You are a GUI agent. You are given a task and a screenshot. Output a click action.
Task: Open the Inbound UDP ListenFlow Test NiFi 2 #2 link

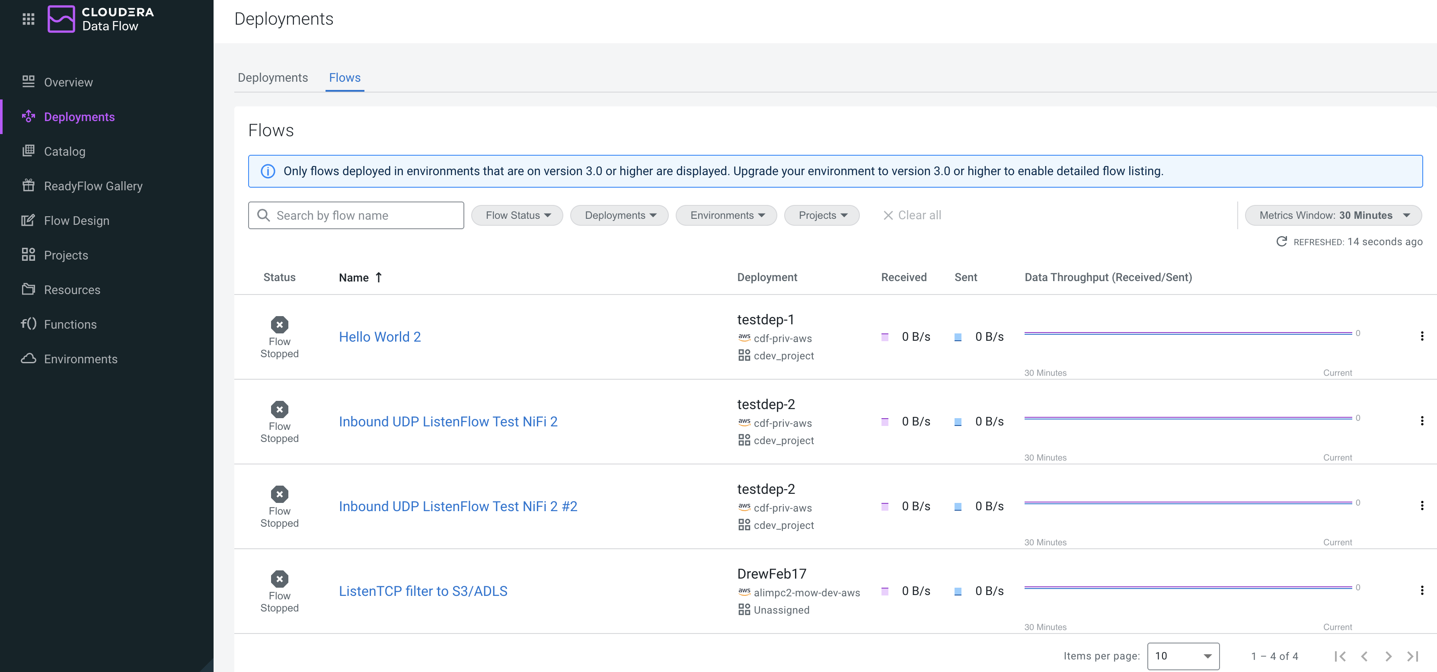[457, 506]
